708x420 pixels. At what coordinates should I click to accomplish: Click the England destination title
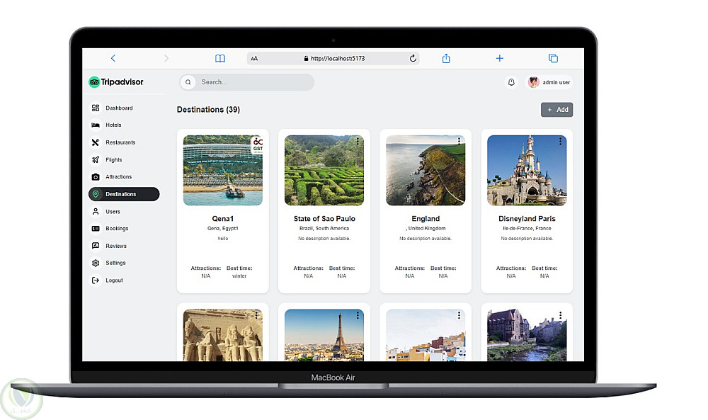426,219
